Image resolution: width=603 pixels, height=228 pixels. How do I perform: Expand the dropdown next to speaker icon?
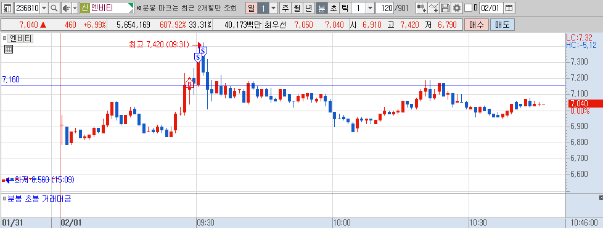point(75,7)
